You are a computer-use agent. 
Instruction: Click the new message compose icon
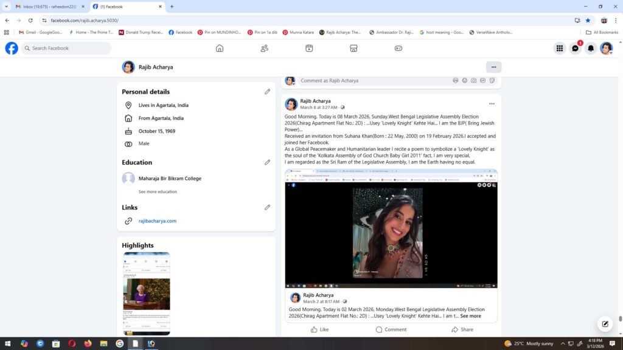[604, 323]
